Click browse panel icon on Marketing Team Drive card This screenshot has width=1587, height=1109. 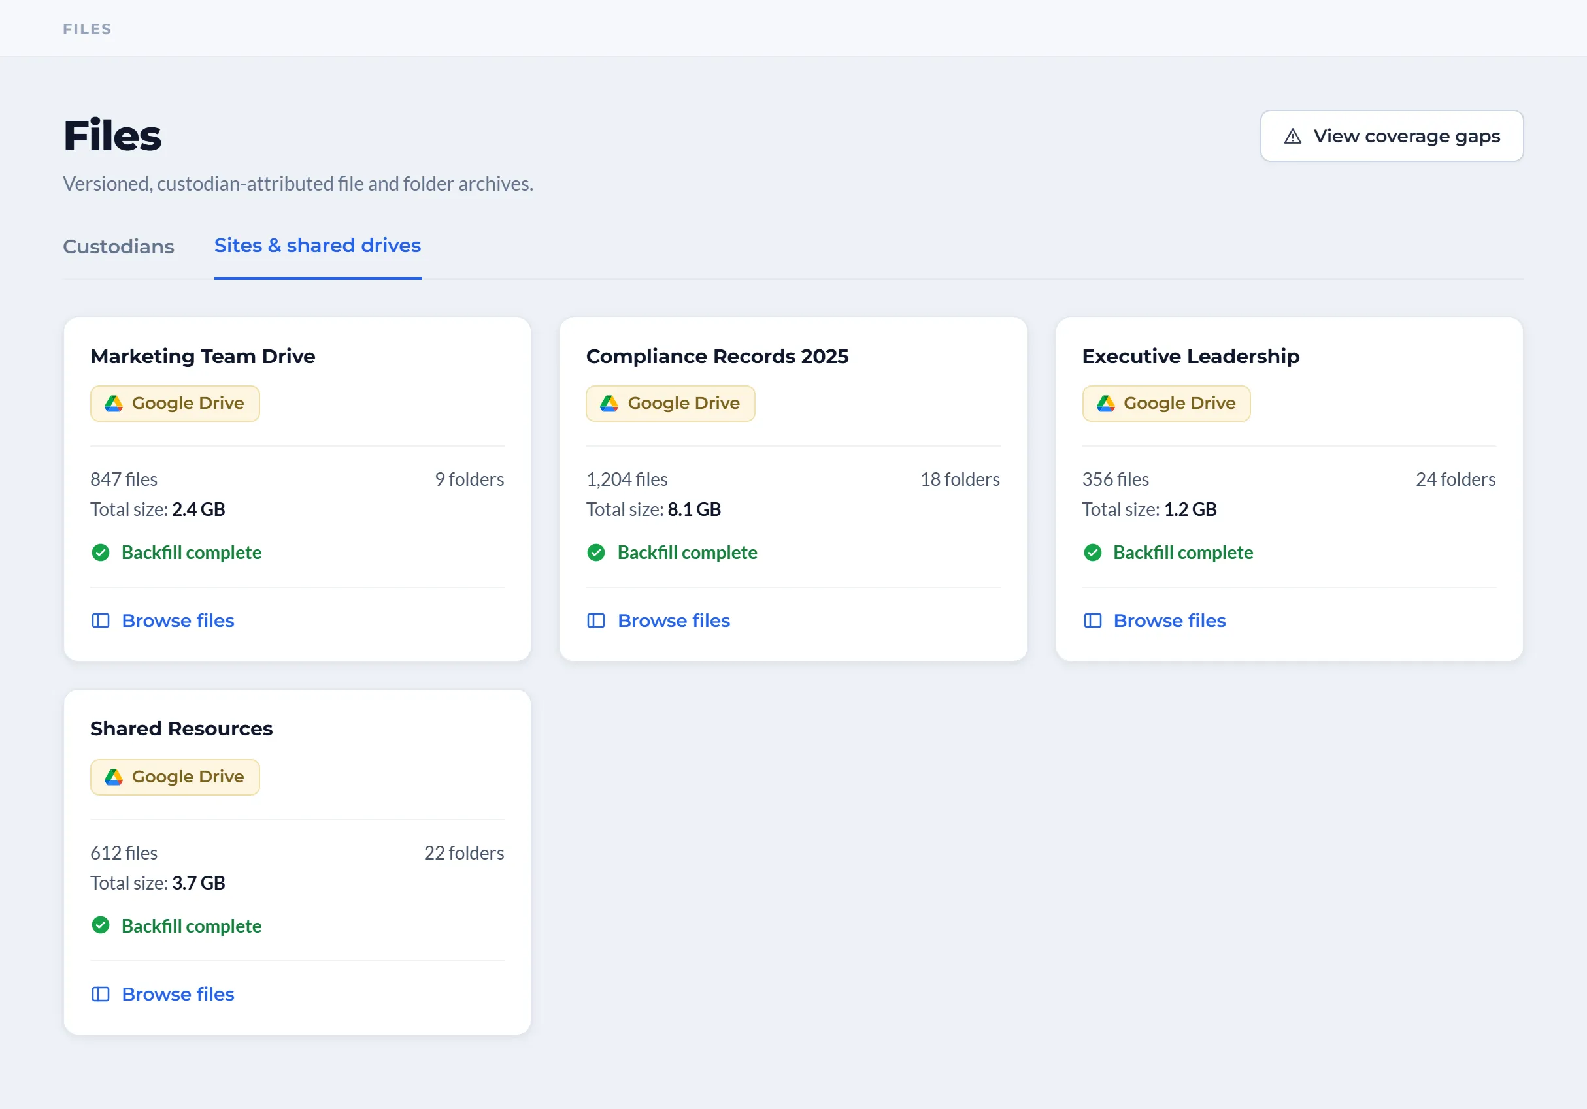tap(100, 620)
